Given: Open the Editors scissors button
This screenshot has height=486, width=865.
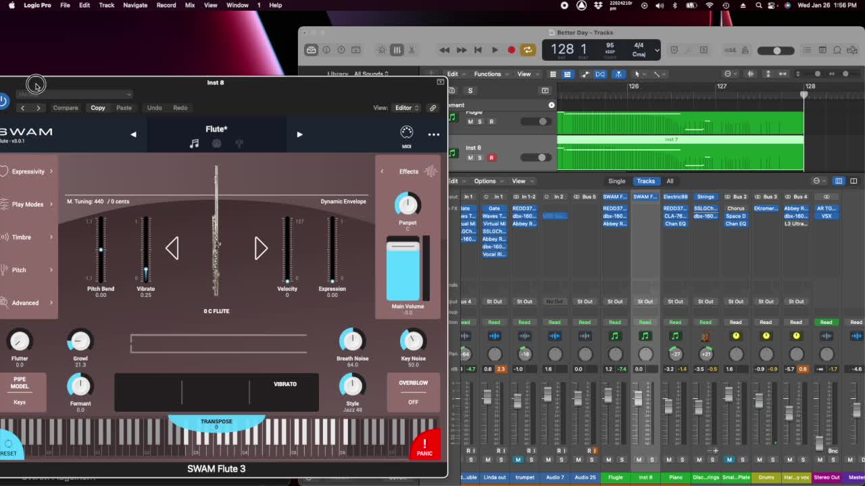Looking at the screenshot, I should click(411, 50).
